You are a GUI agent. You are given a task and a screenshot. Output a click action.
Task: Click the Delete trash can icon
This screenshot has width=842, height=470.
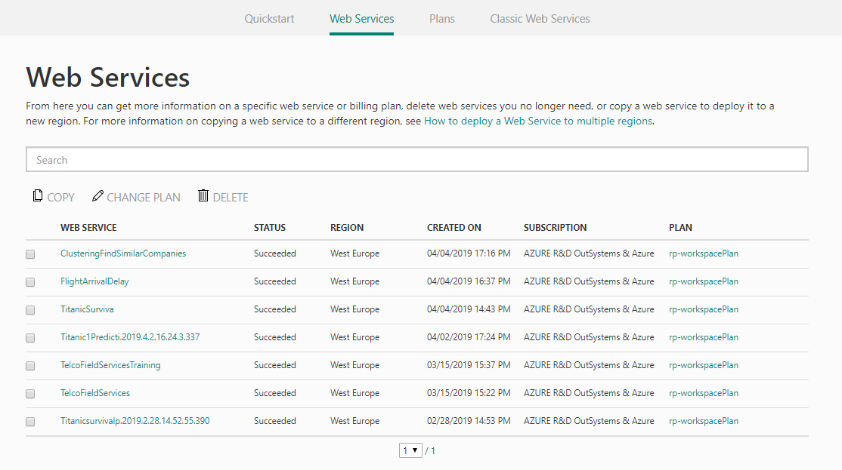[x=203, y=196]
